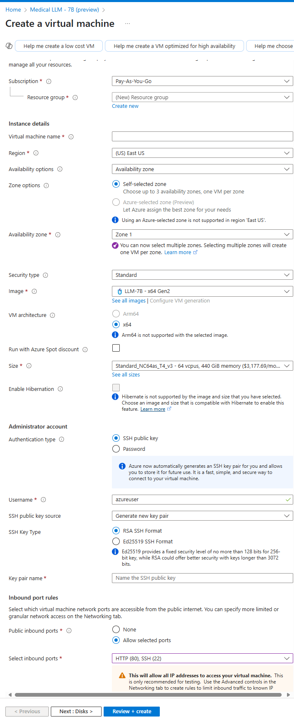
Task: Select Azure-selected zone (Preview) radio
Action: 116,202
